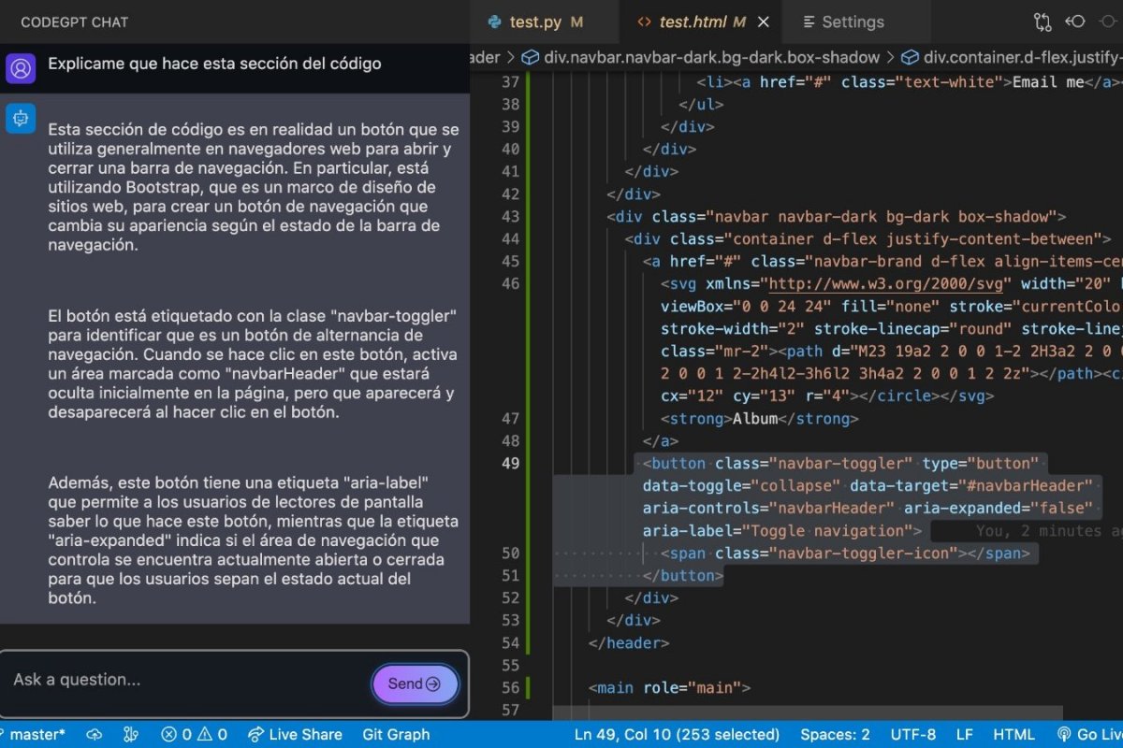Viewport: 1123px width, 748px height.
Task: Click the data-target="#navbarHeader" attribute
Action: click(x=971, y=485)
